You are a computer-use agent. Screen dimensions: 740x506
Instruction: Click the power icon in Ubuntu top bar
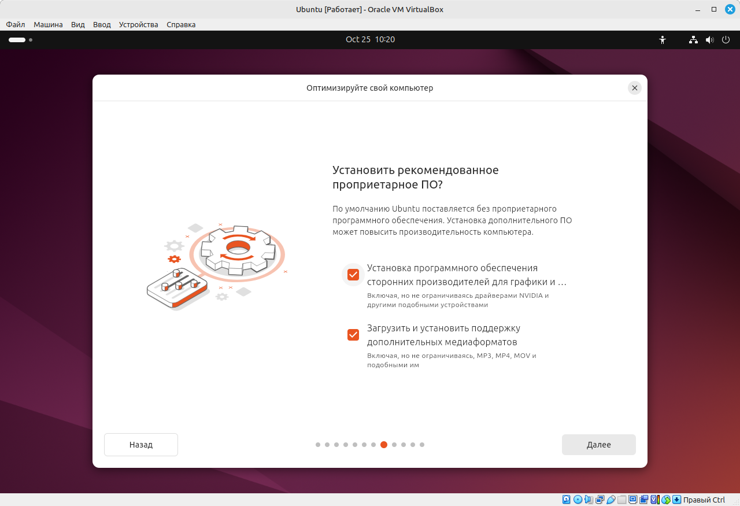coord(726,40)
